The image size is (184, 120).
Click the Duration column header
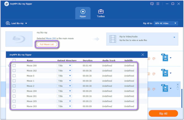87,60
